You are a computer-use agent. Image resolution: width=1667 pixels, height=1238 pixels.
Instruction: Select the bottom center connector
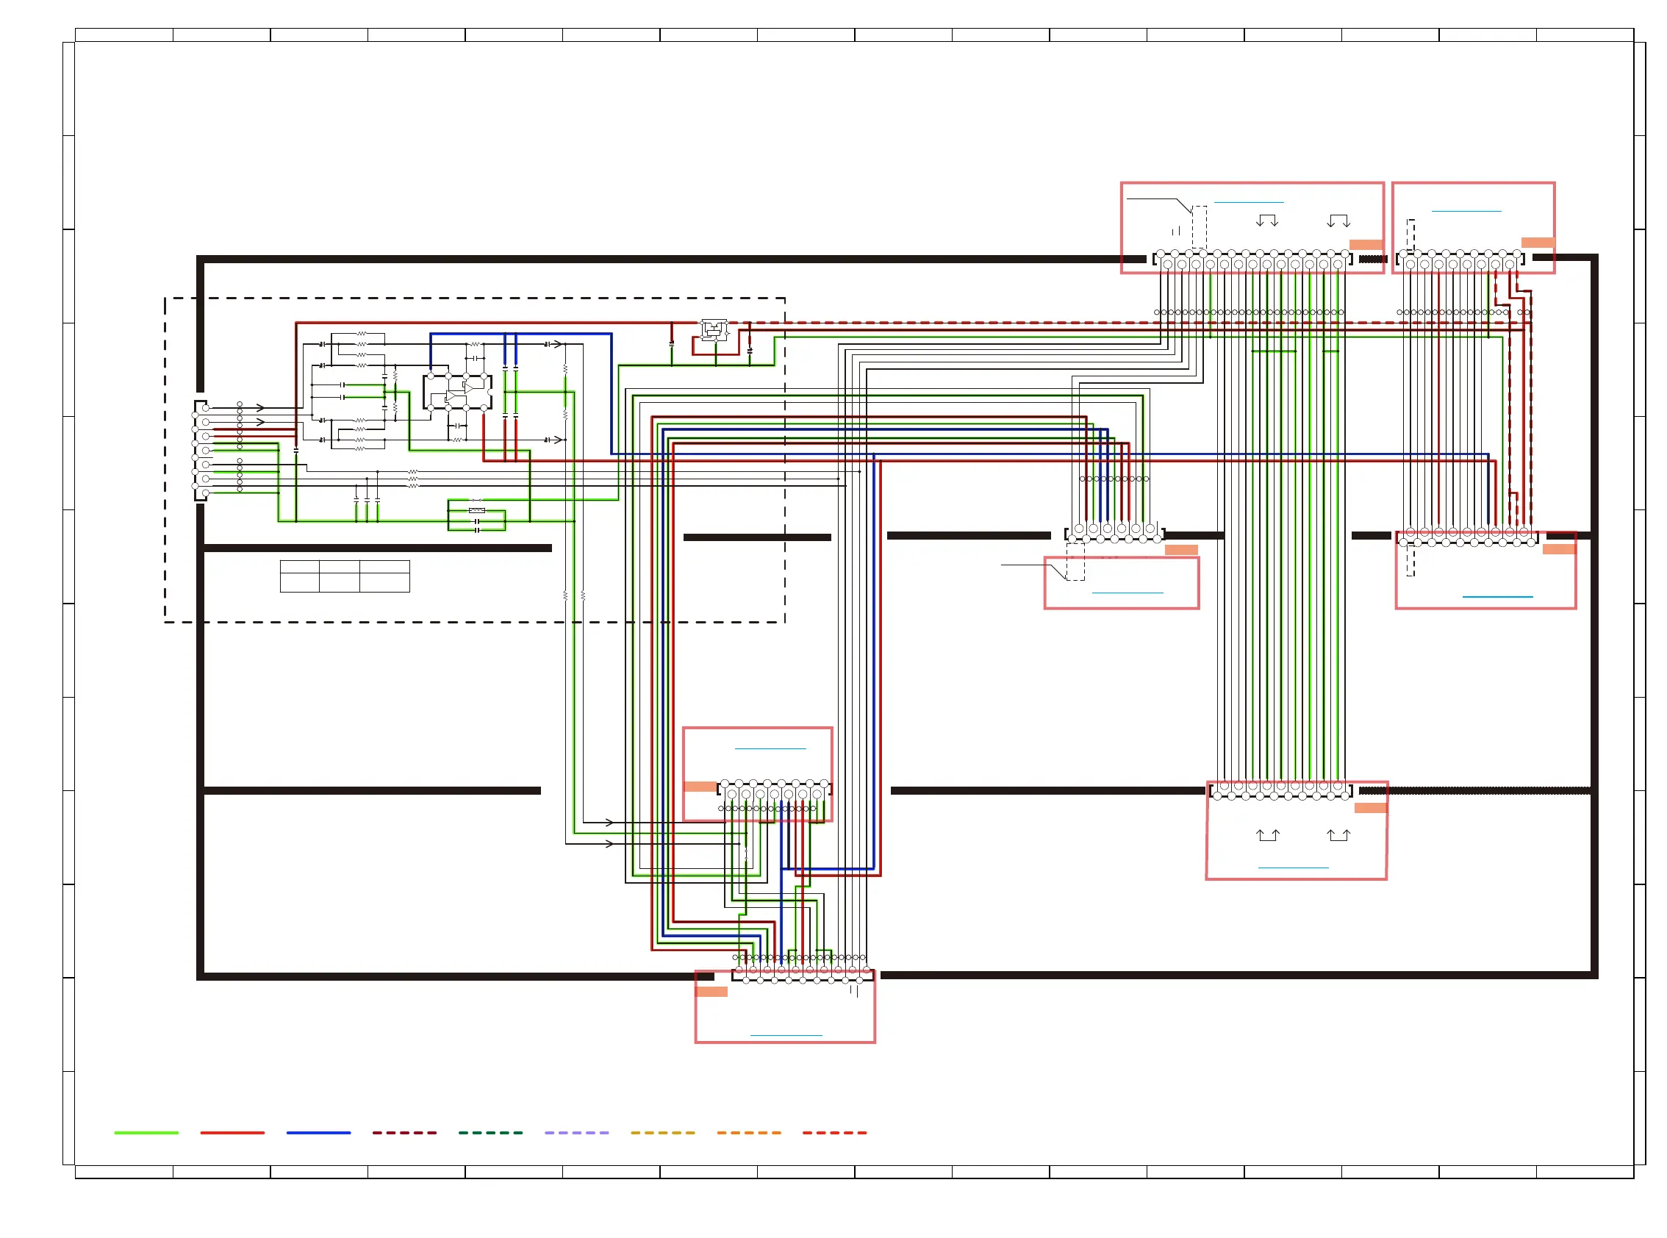(x=803, y=975)
